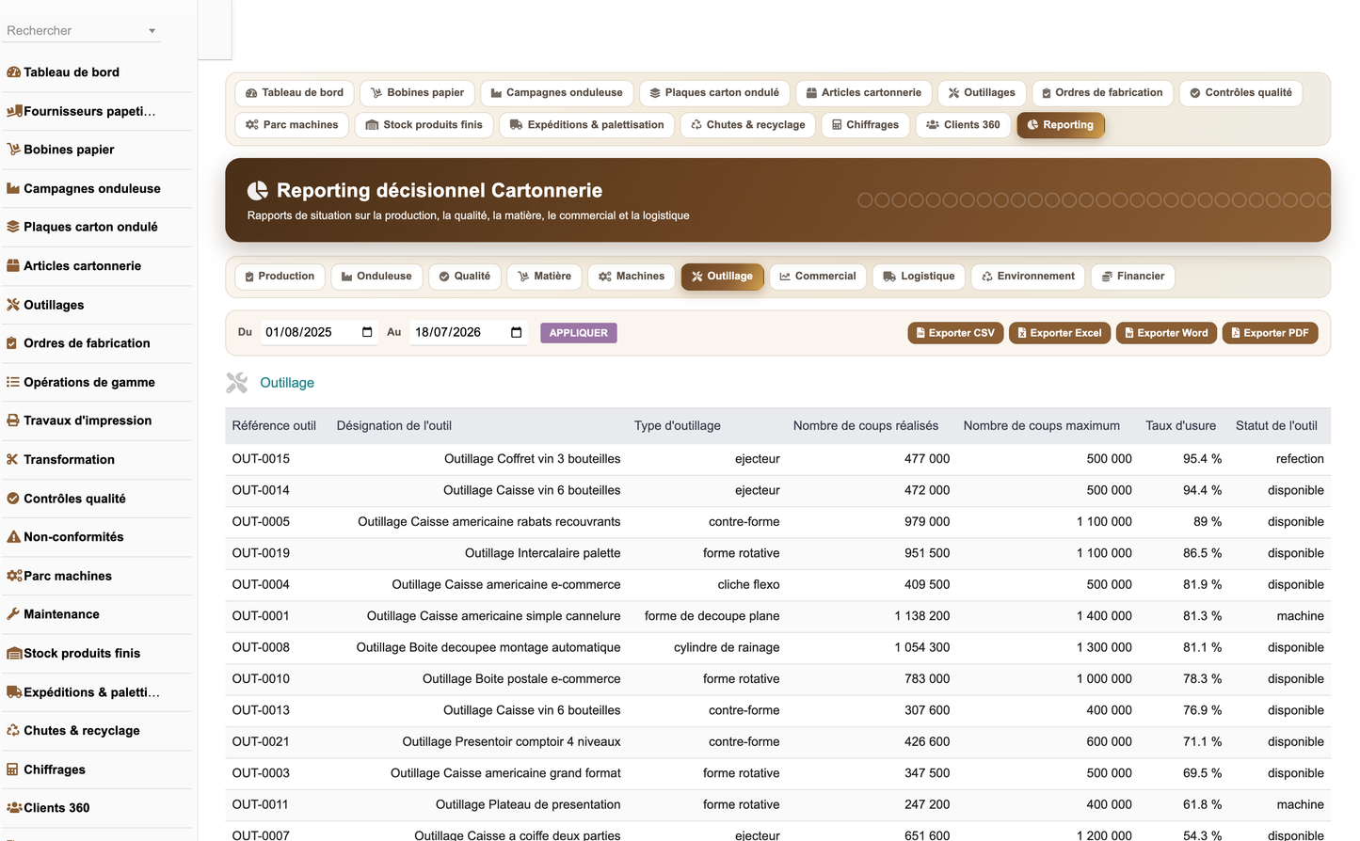Viewport: 1360px width, 841px height.
Task: Click the Chiffrages calculator icon in sidebar
Action: pyautogui.click(x=12, y=770)
